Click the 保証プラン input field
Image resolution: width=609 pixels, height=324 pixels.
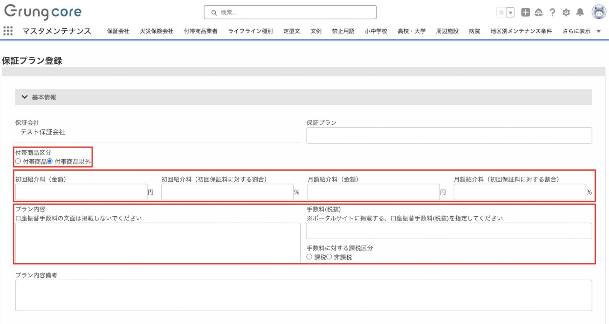point(449,136)
